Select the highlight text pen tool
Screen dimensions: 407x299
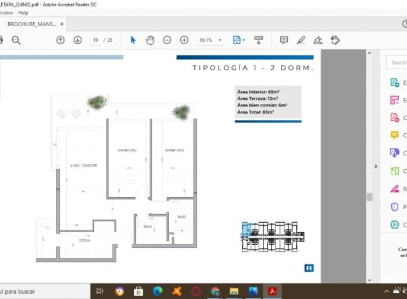click(301, 40)
